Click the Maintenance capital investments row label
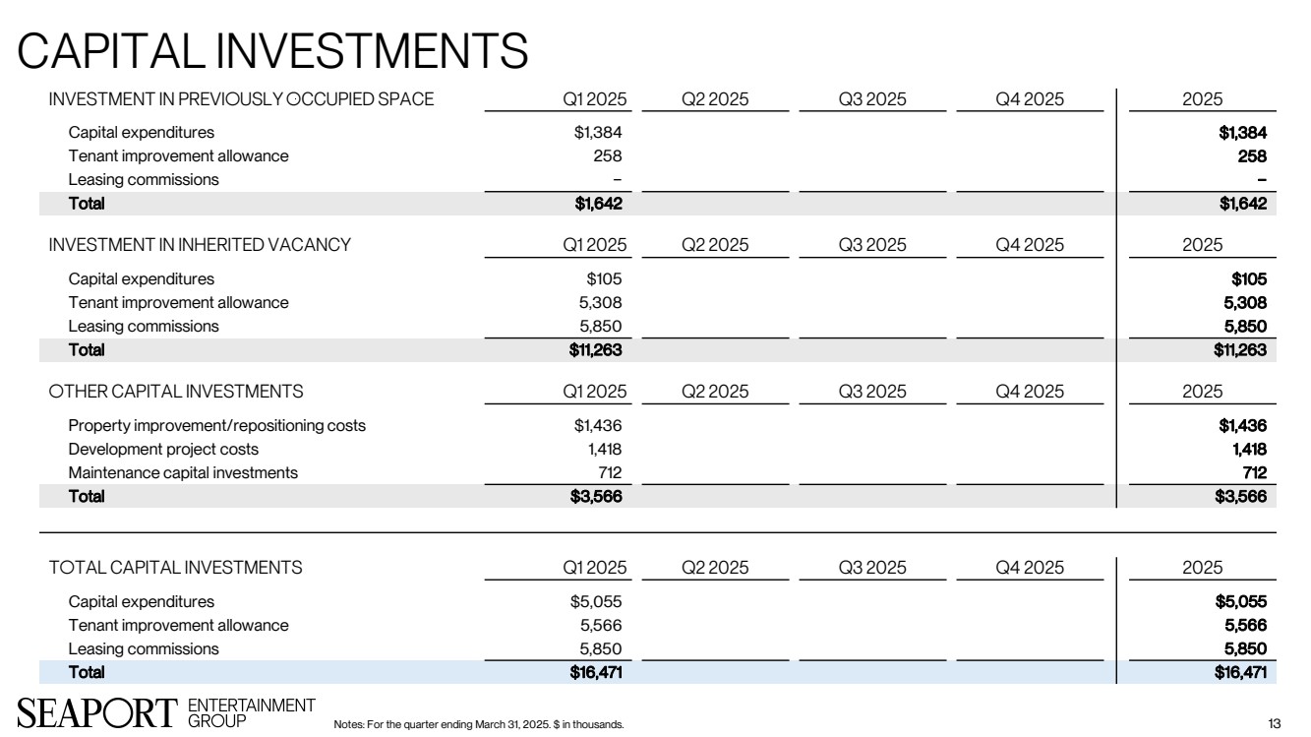Screen dimensions: 1311x737 point(183,472)
